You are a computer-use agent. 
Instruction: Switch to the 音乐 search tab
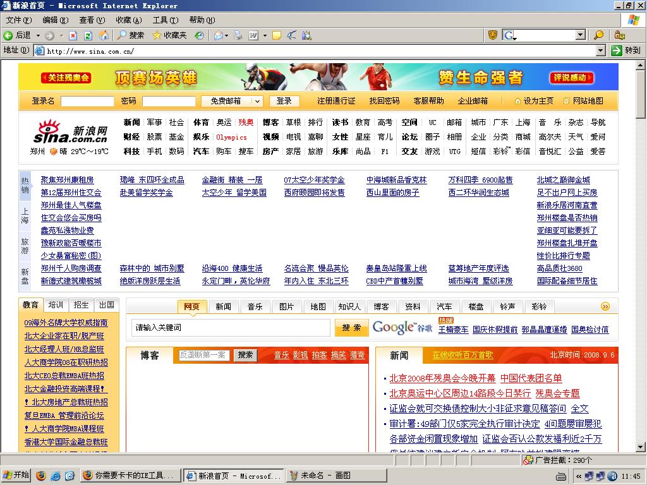pyautogui.click(x=255, y=306)
